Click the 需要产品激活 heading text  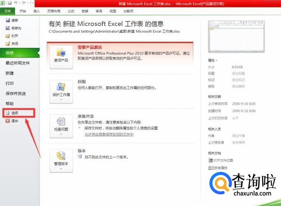click(x=90, y=47)
